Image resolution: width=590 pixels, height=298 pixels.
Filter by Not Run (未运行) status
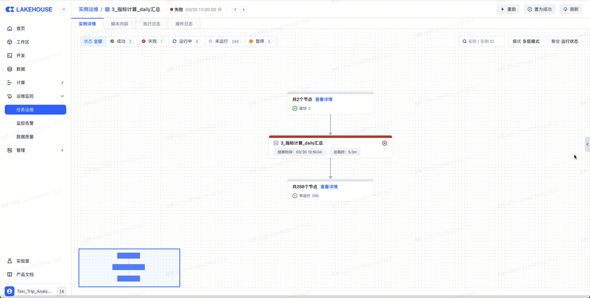[224, 42]
